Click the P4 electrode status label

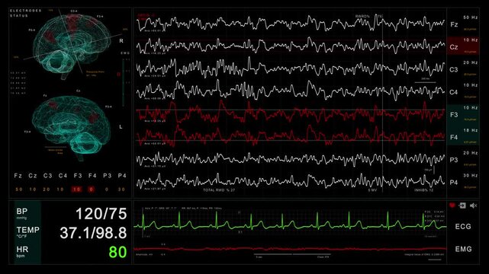coord(122,176)
